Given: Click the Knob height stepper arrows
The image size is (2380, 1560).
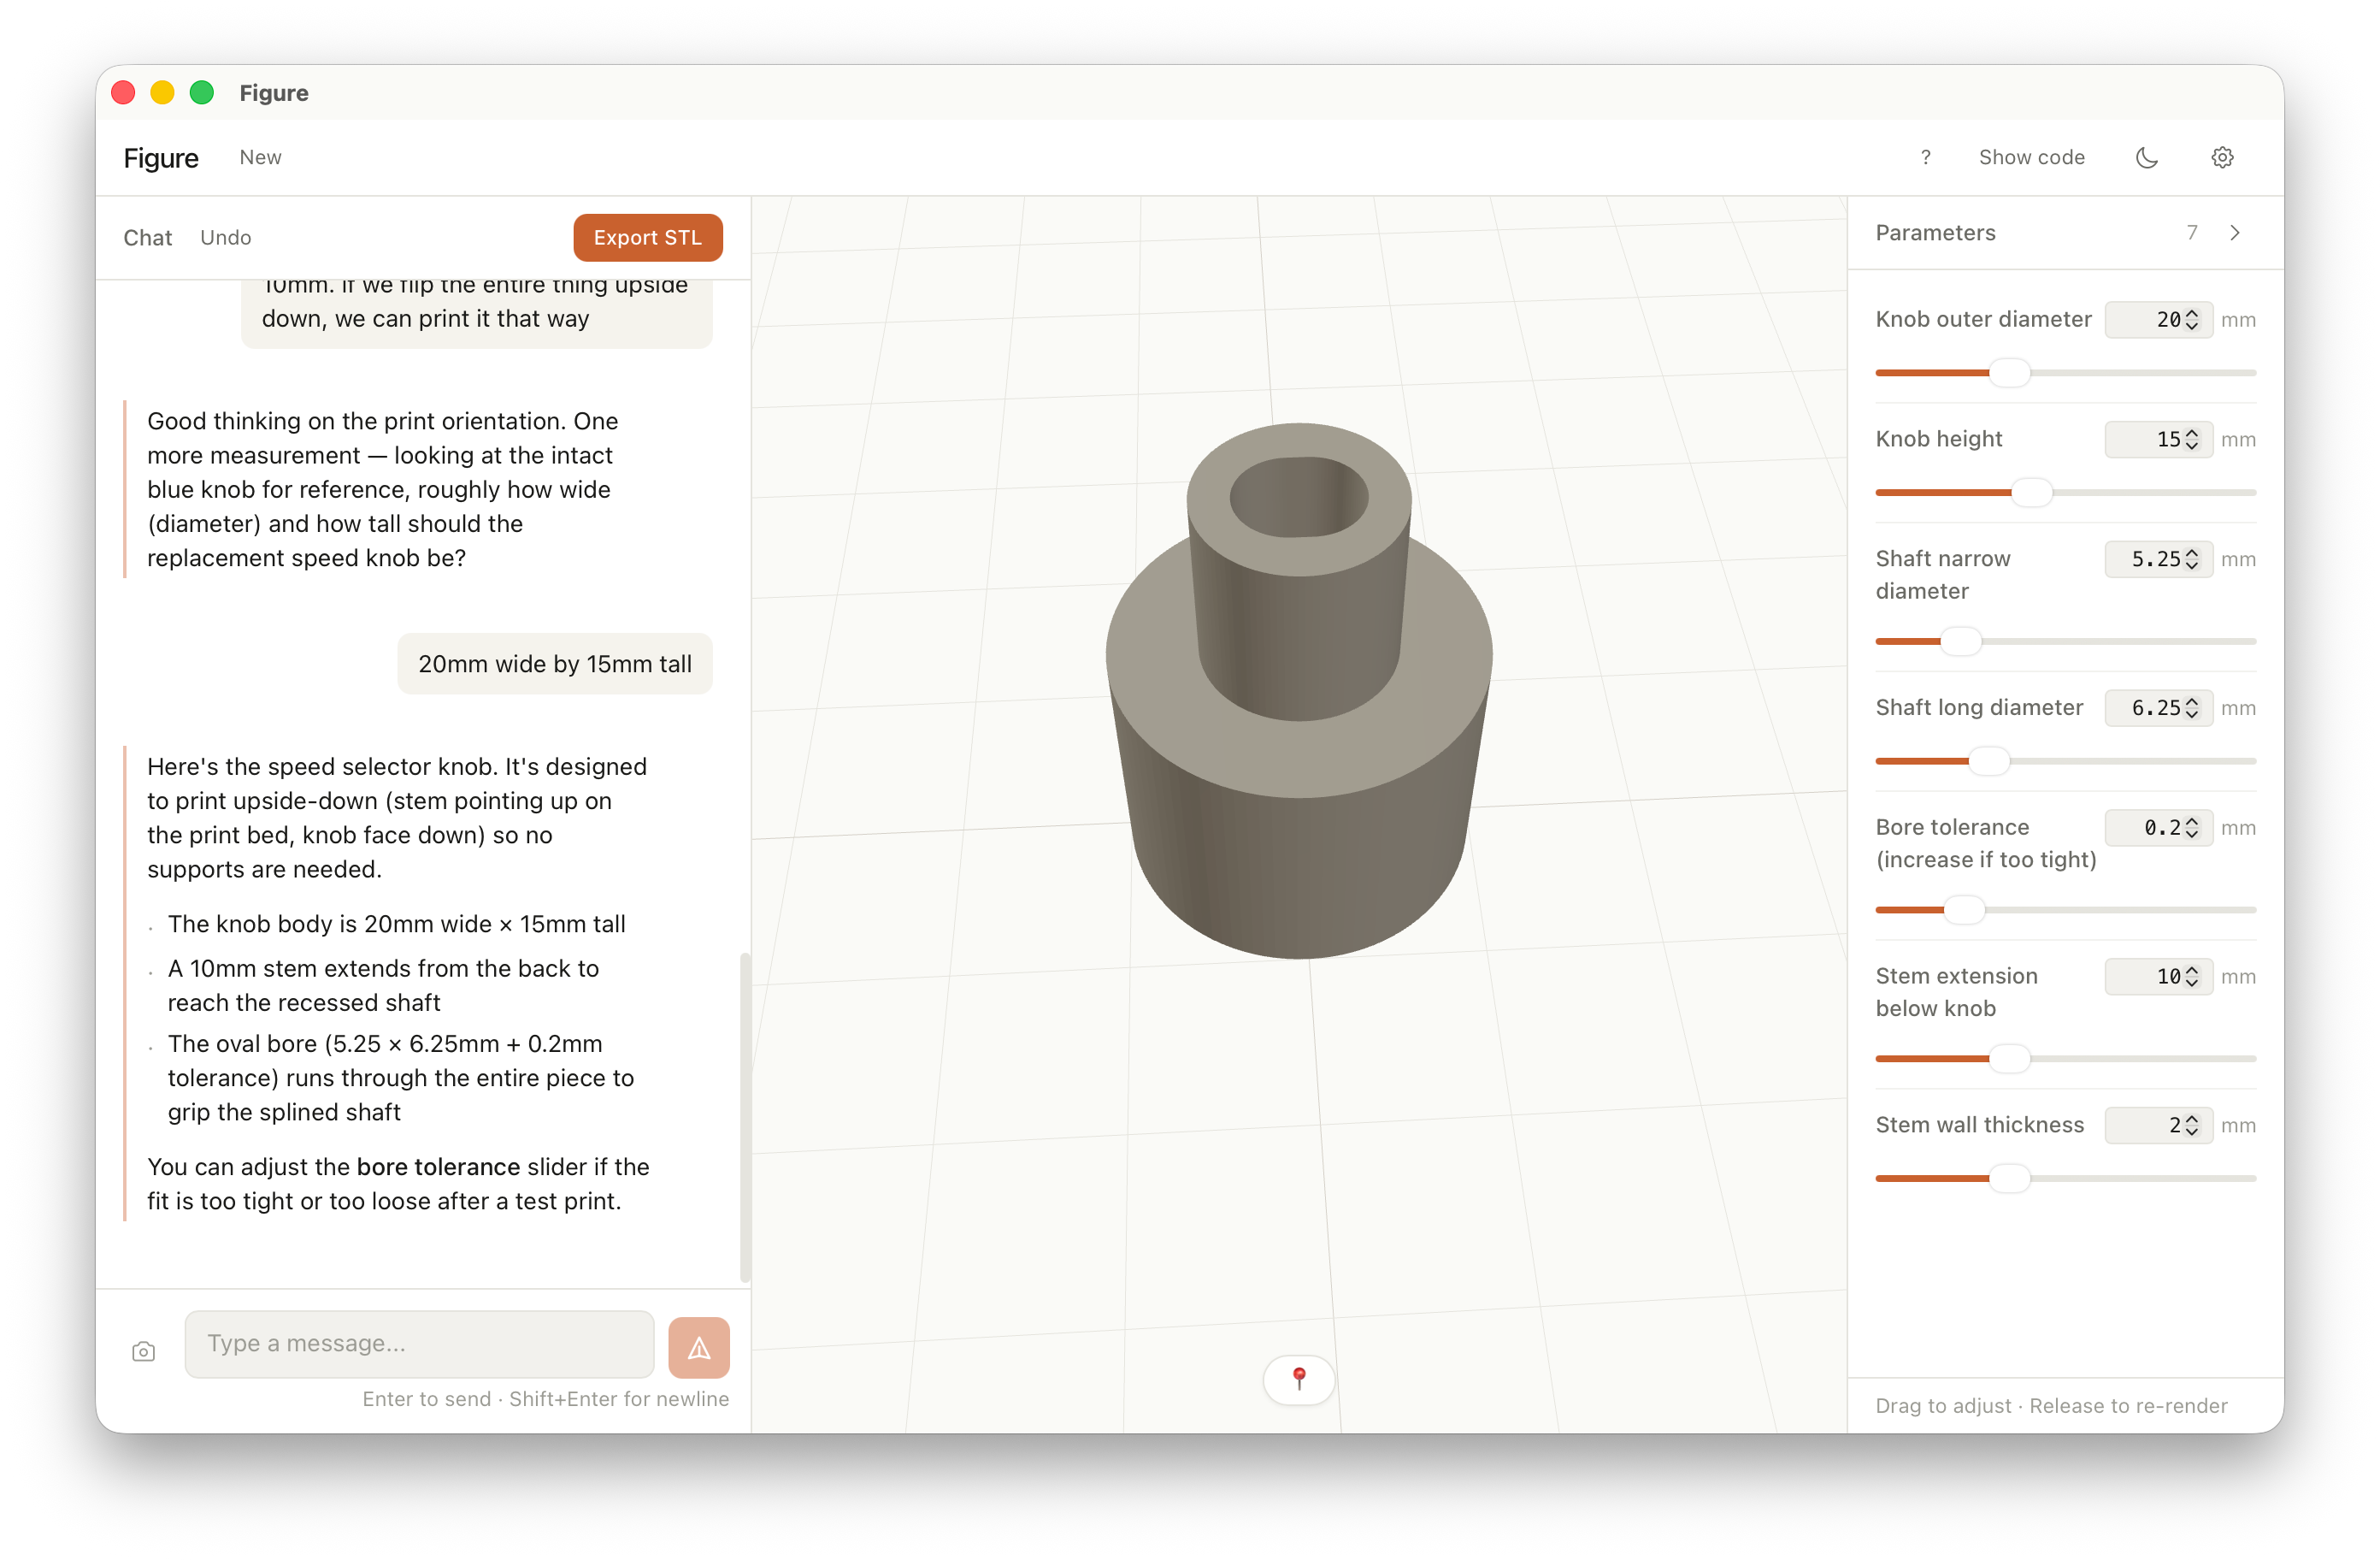Looking at the screenshot, I should (x=2192, y=440).
